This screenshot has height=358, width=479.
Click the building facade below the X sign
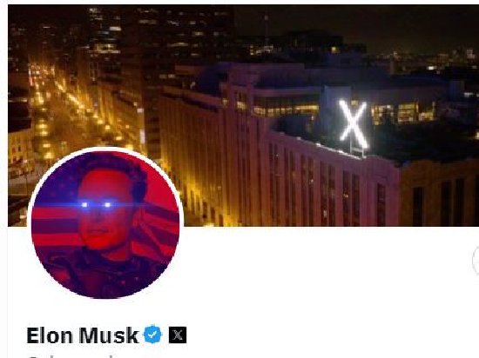tap(330, 189)
